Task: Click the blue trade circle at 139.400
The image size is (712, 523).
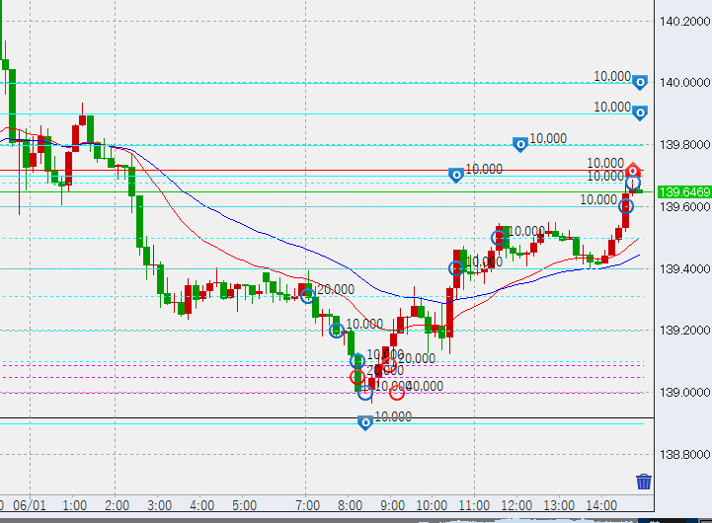Action: pyautogui.click(x=456, y=267)
